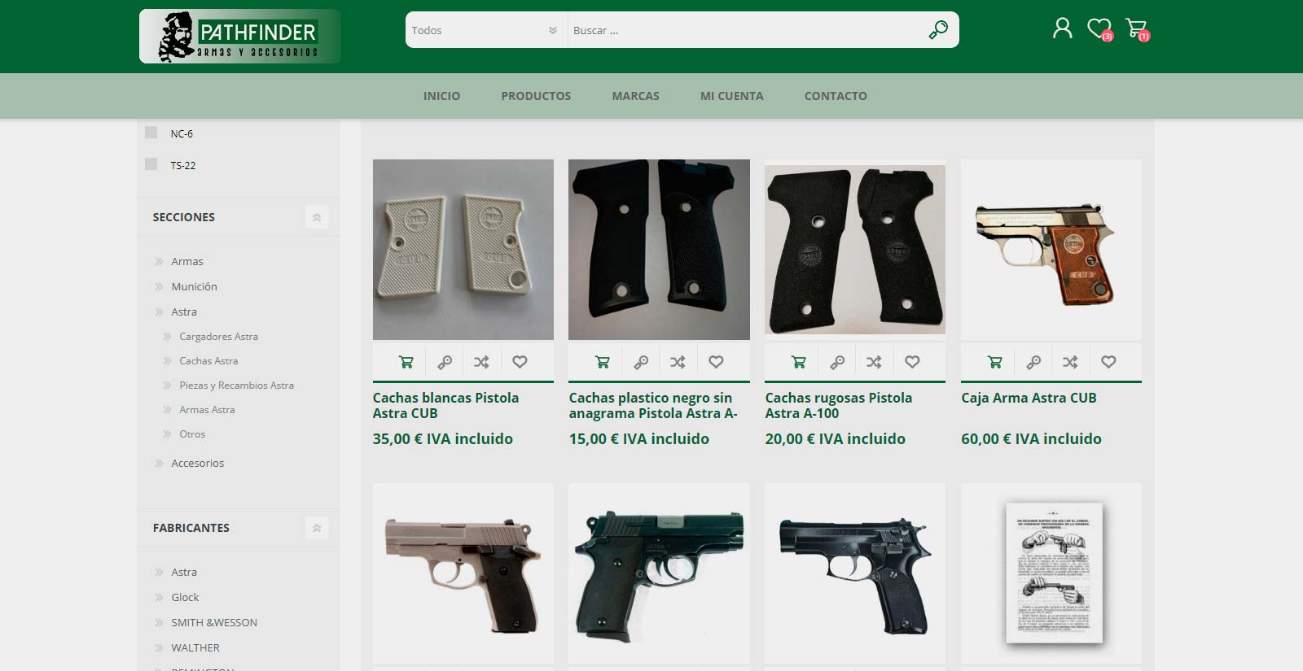Compare Cachas rugosas Pistola Astra A-100
1303x671 pixels.
tap(875, 362)
